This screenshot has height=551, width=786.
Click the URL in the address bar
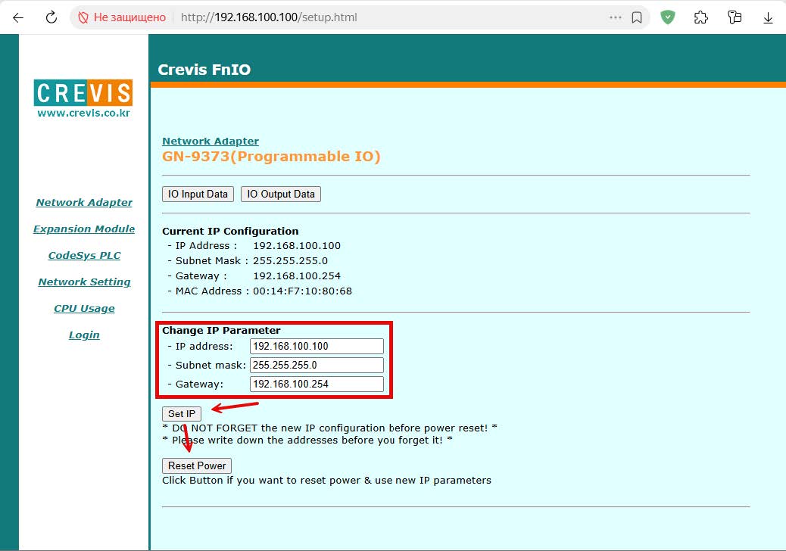(x=269, y=17)
